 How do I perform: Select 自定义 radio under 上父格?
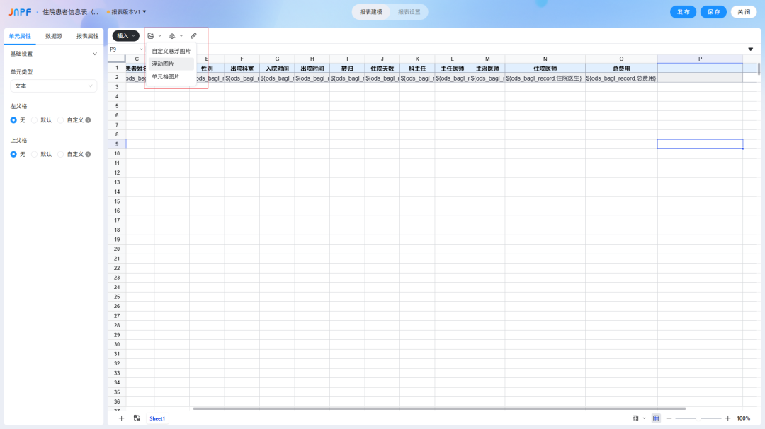(x=60, y=154)
